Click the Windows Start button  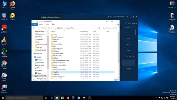click(2, 98)
